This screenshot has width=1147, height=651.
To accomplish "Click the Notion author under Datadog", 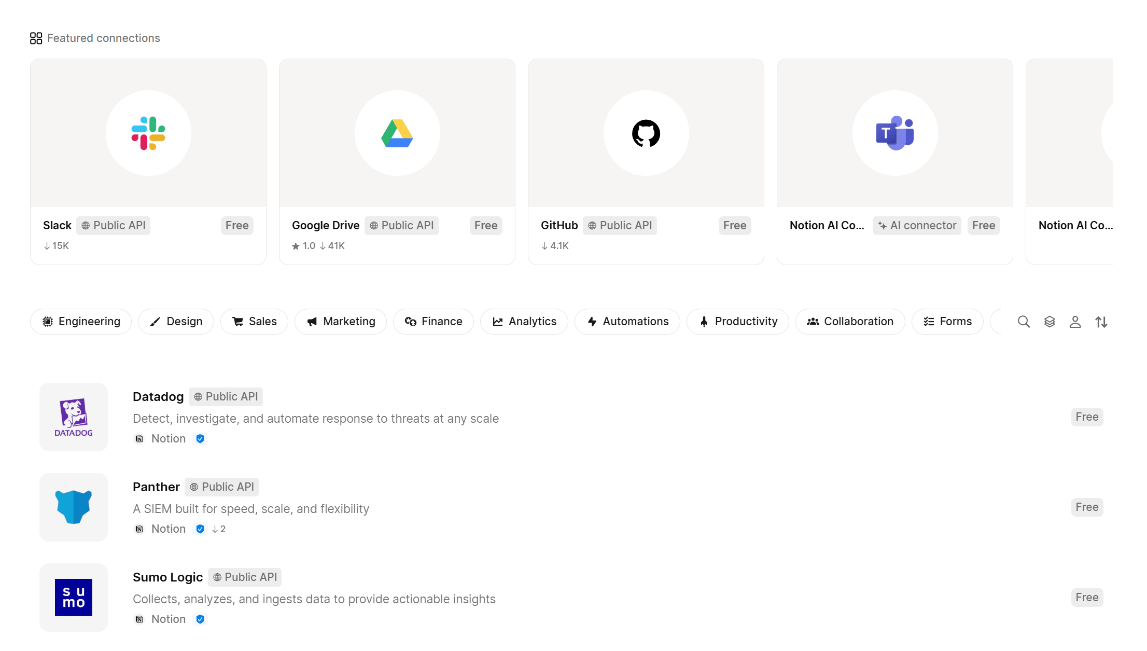I will [x=160, y=439].
